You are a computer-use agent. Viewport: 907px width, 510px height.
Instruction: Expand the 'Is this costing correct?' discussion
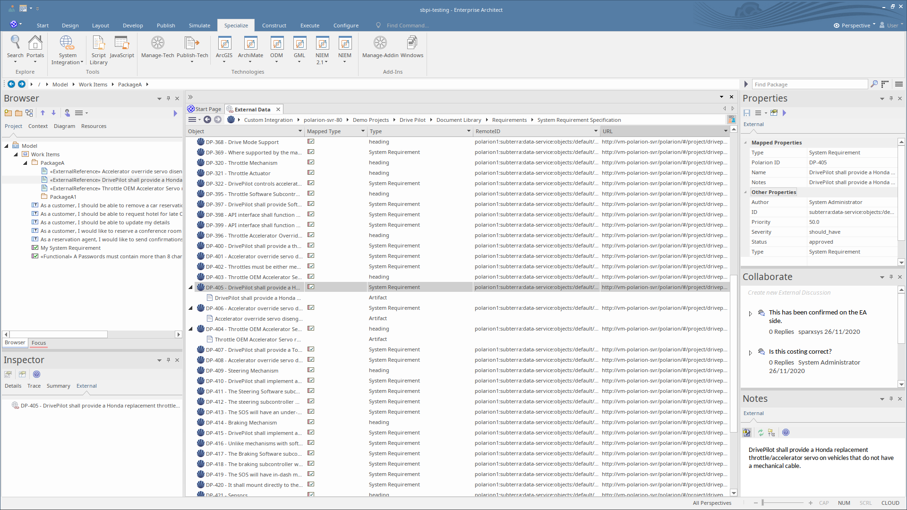pos(750,353)
